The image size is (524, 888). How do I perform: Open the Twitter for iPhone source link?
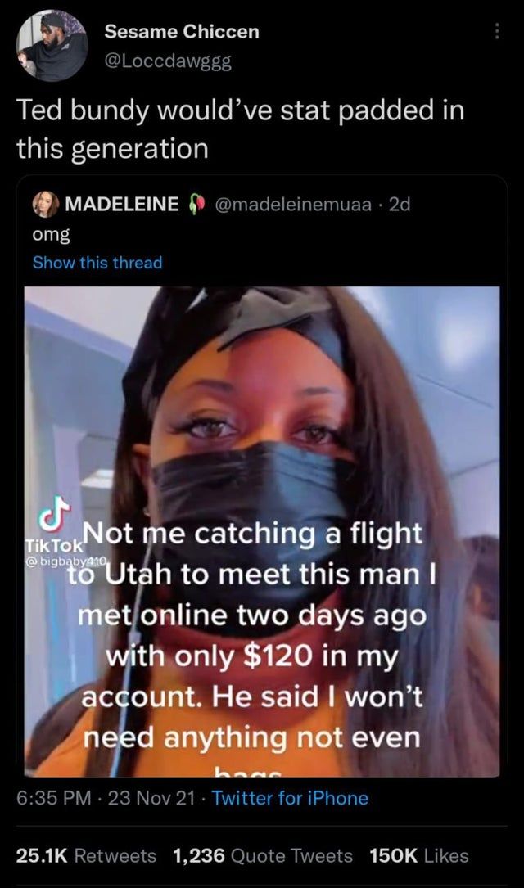[x=290, y=798]
